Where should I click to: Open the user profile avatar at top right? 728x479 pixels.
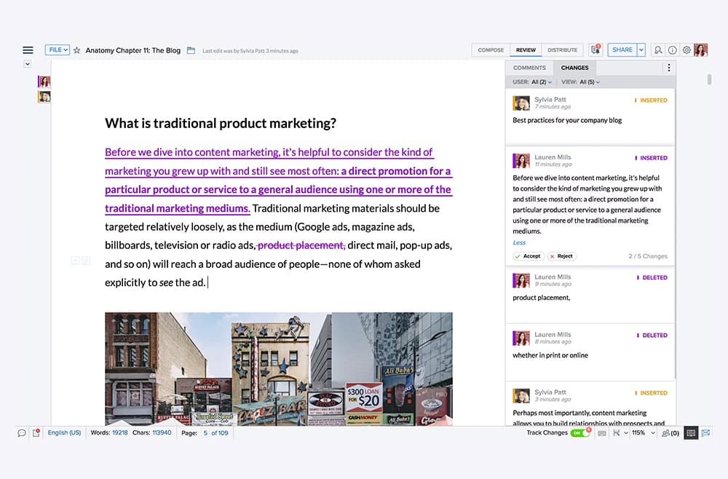(700, 50)
